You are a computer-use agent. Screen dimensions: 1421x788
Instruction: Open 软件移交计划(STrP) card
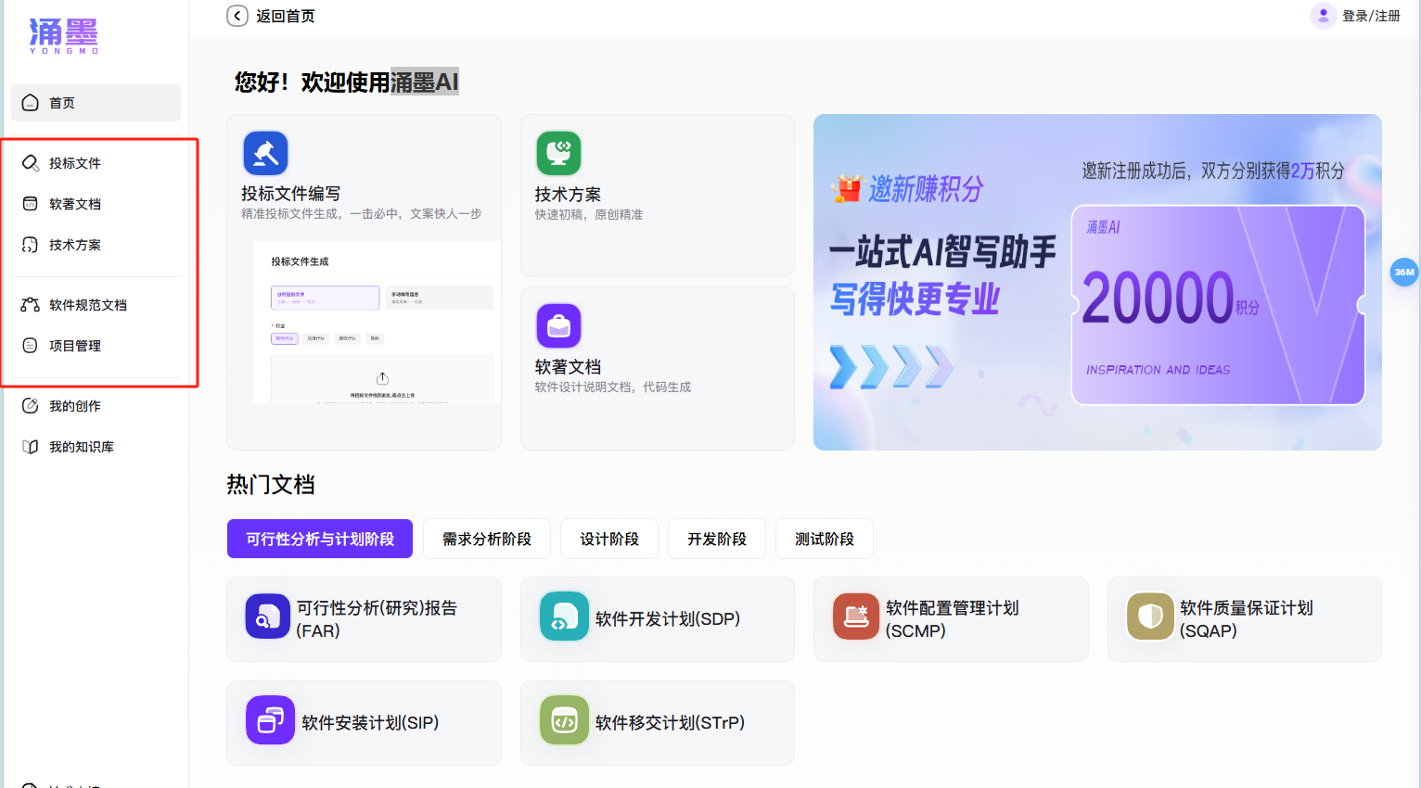click(x=658, y=723)
